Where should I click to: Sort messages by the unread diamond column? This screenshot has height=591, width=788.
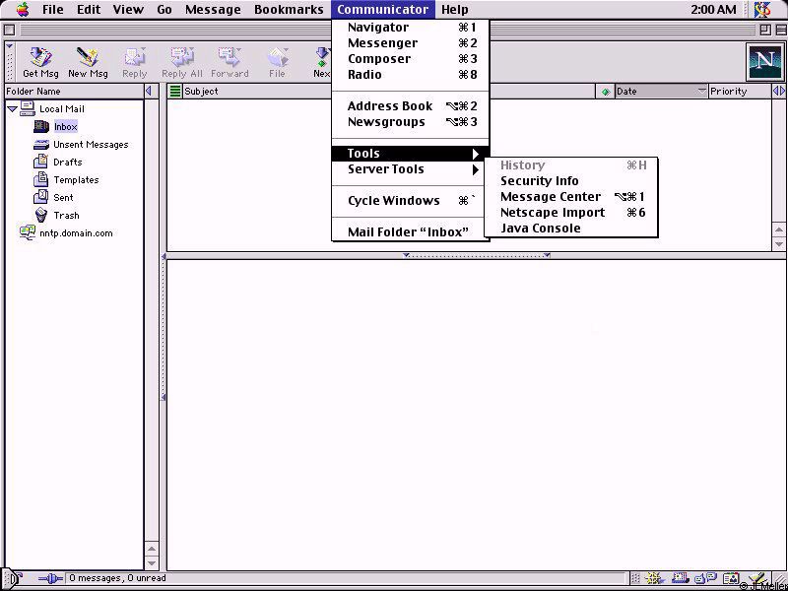click(606, 92)
